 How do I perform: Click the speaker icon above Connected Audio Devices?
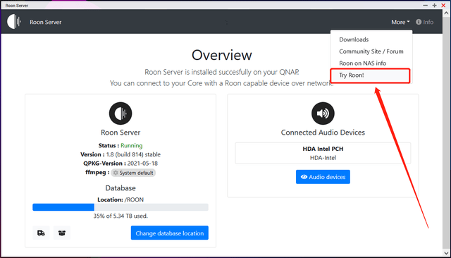click(323, 113)
